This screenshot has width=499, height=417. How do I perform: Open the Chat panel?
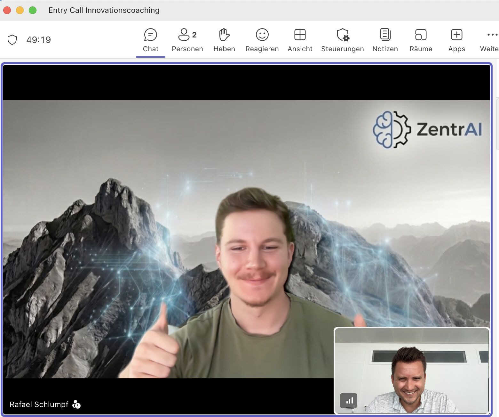pos(150,40)
